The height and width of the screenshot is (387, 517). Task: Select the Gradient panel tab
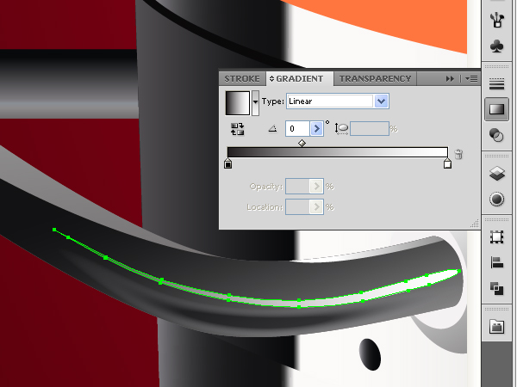[x=299, y=79]
